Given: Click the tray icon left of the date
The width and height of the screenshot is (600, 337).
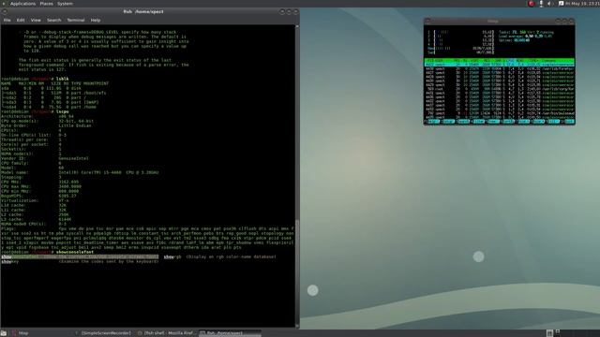Looking at the screenshot, I should click(x=561, y=4).
